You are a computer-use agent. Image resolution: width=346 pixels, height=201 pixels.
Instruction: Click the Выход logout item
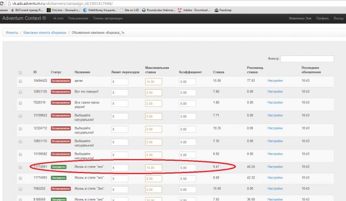(x=338, y=18)
